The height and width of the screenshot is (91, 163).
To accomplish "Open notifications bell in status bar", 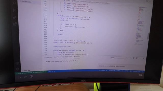I will pyautogui.click(x=142, y=72).
